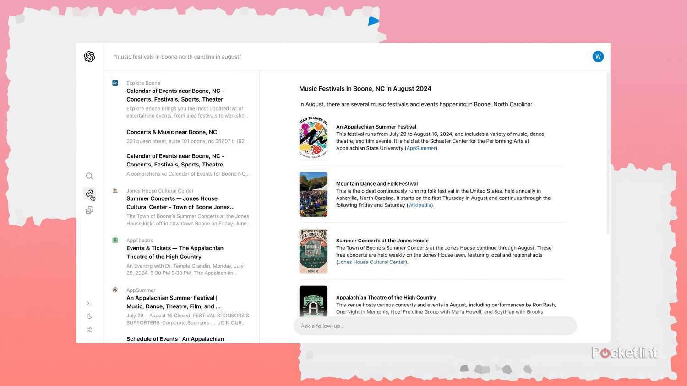This screenshot has height=386, width=687.
Task: Follow the Jones House Cultural Center citation link
Action: click(371, 262)
